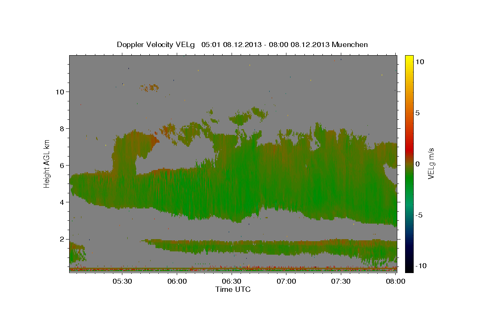Click the 08:00 time tick label
The image size is (491, 327).
coord(395,282)
